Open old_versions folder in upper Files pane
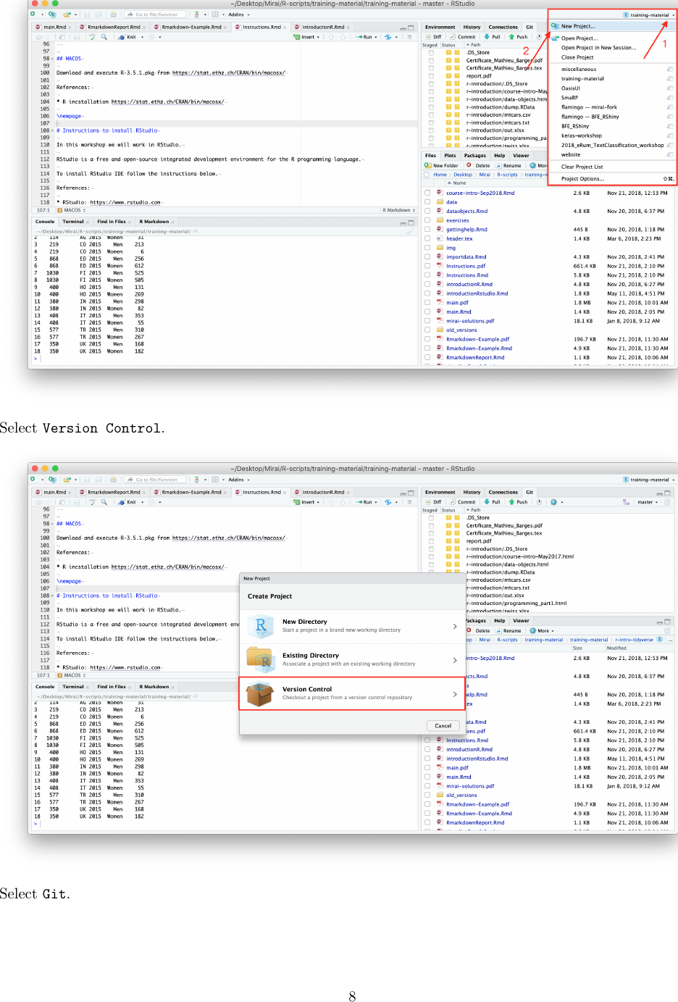 coord(461,330)
